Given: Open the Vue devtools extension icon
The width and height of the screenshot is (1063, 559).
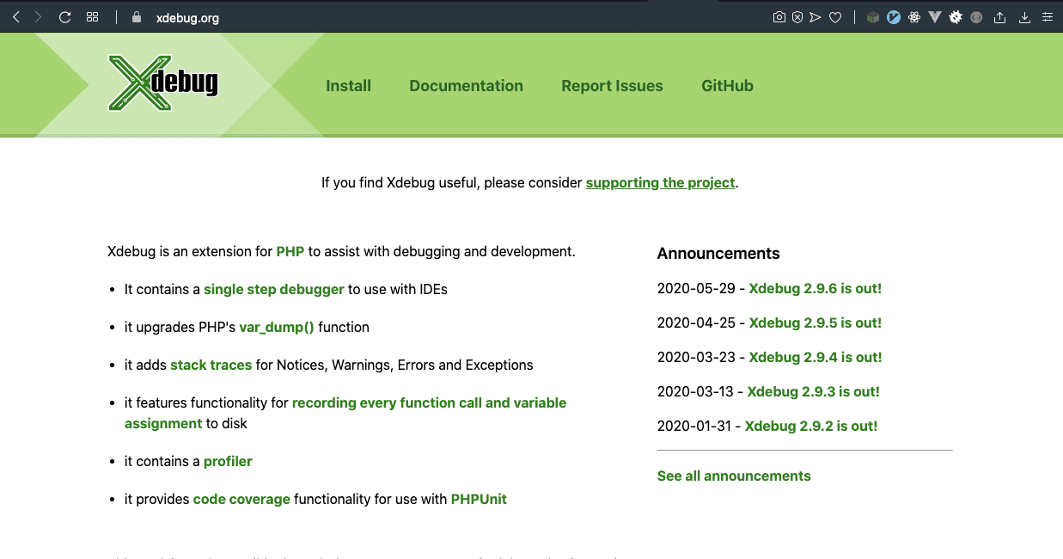Looking at the screenshot, I should pyautogui.click(x=935, y=17).
